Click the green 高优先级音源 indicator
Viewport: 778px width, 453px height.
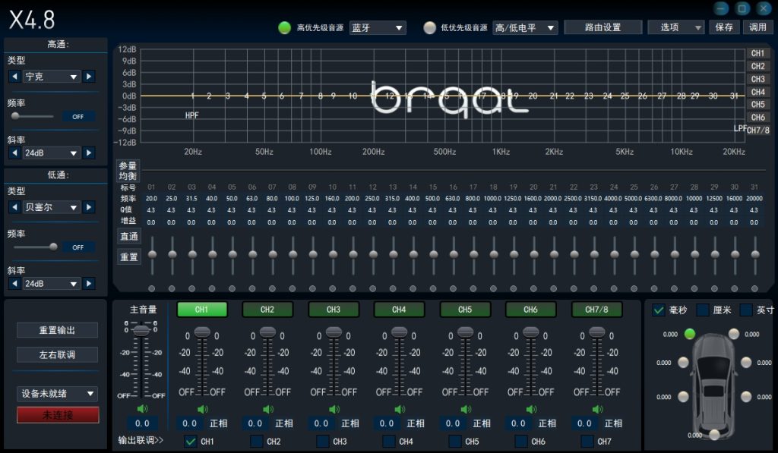285,28
